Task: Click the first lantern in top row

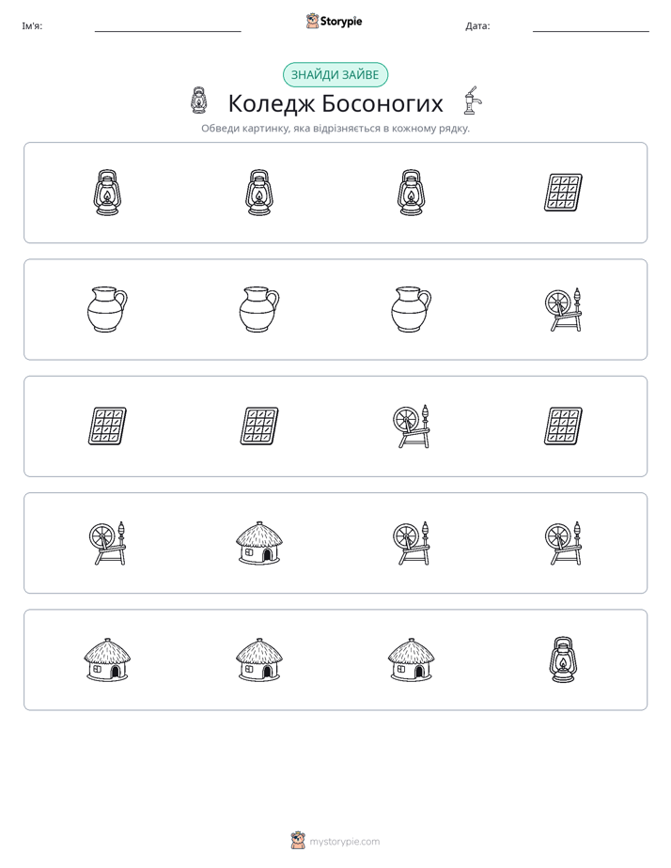Action: [x=107, y=193]
